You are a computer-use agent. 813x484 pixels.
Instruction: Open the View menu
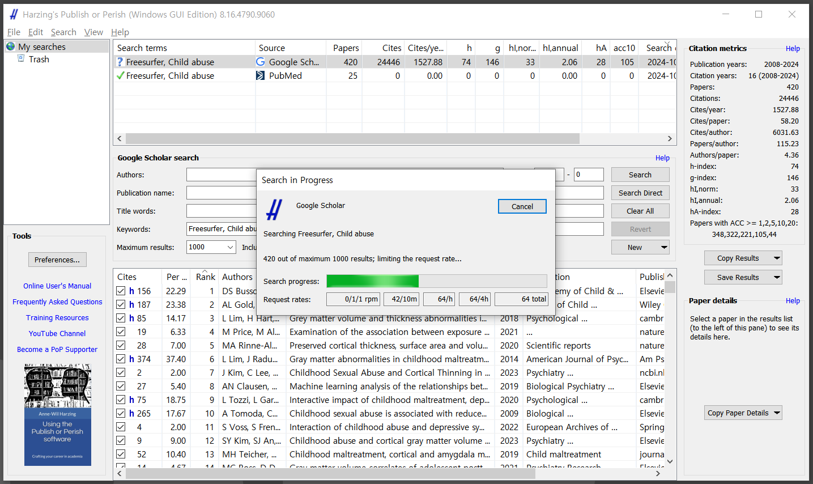(93, 32)
